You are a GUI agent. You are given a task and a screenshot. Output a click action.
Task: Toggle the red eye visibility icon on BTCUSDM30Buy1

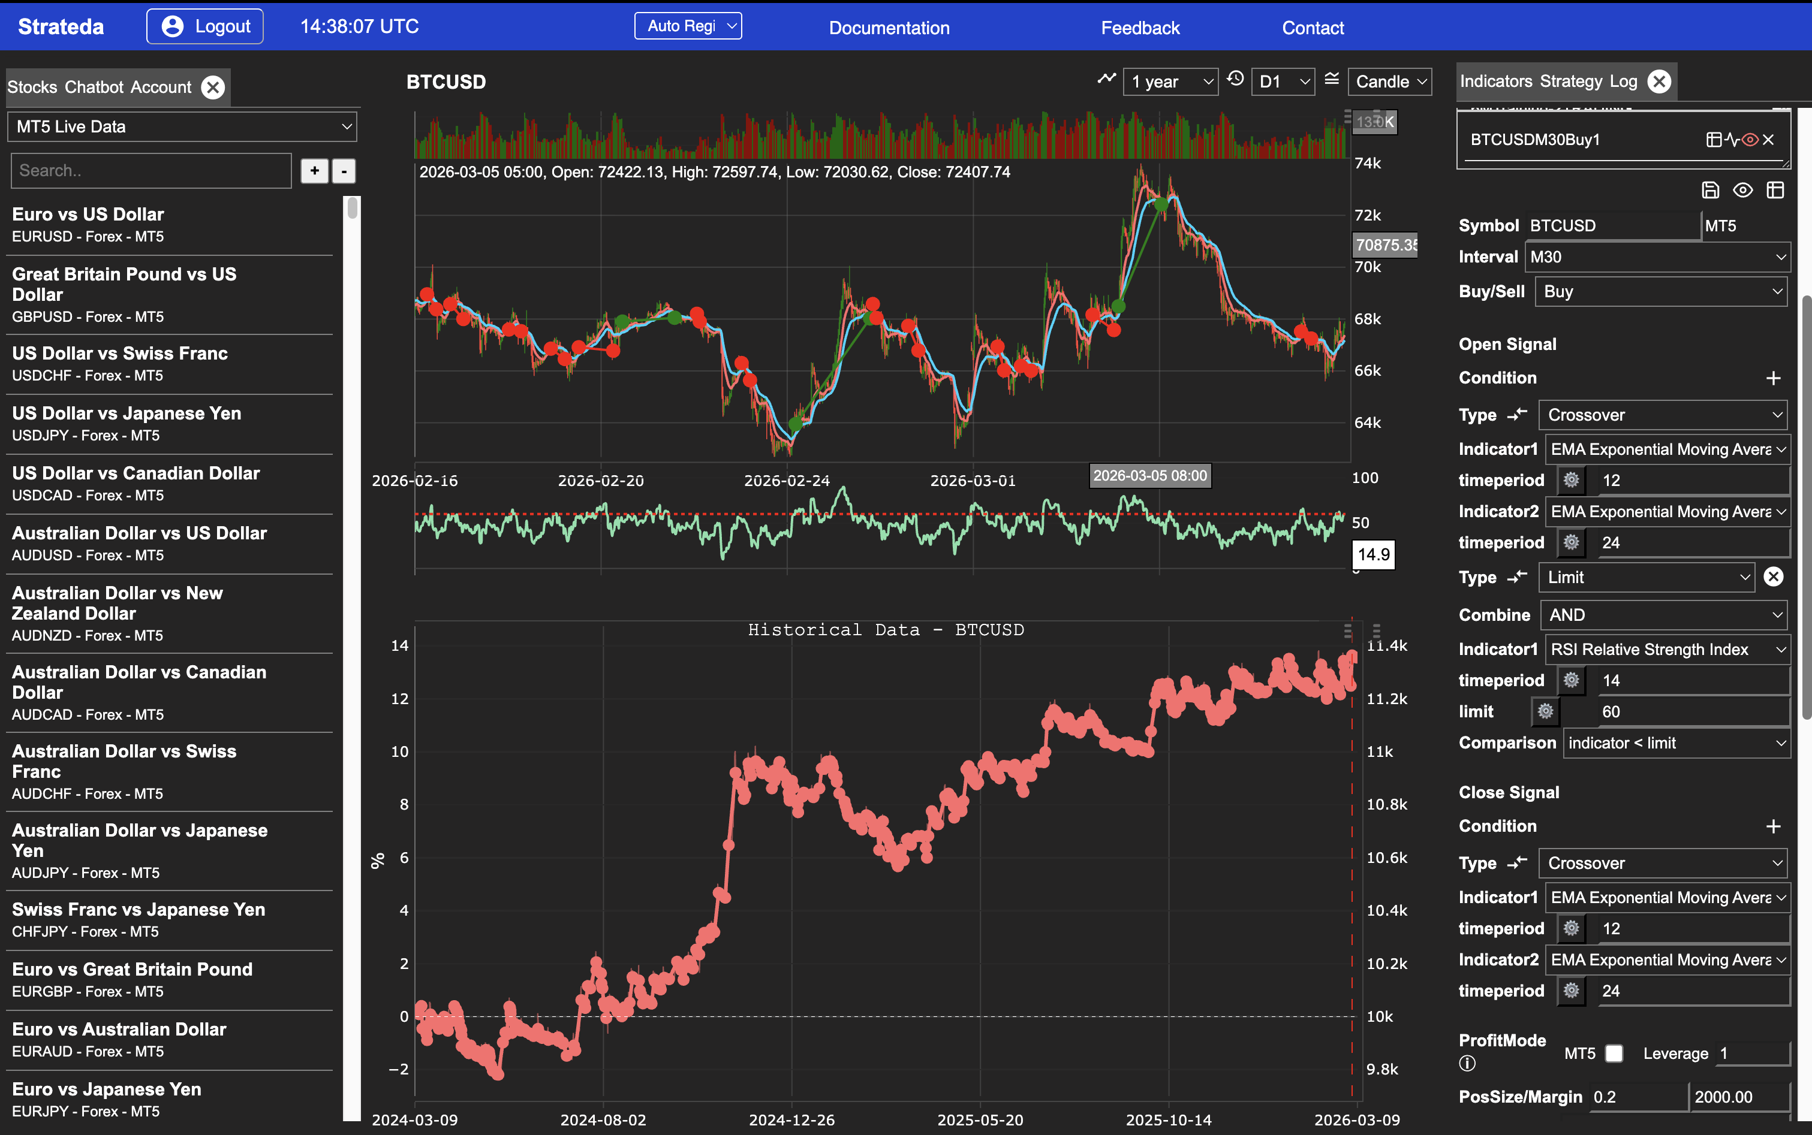pos(1750,139)
